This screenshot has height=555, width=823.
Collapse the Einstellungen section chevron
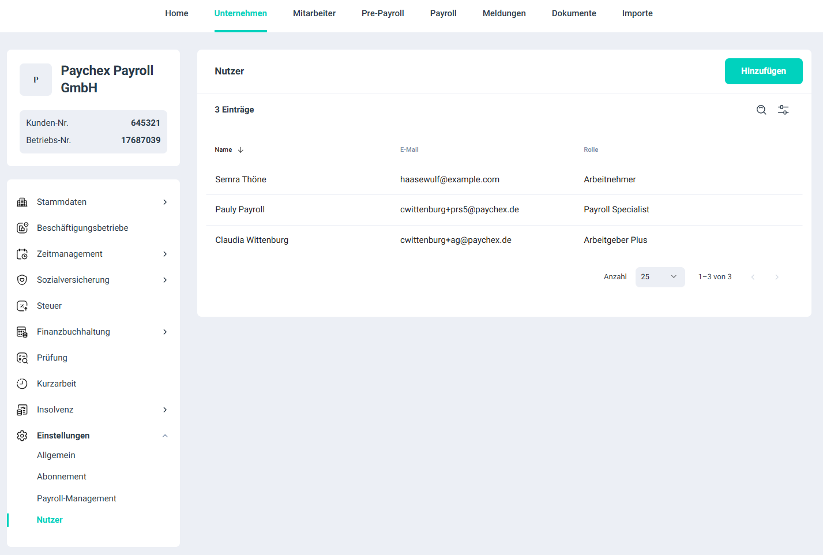165,436
